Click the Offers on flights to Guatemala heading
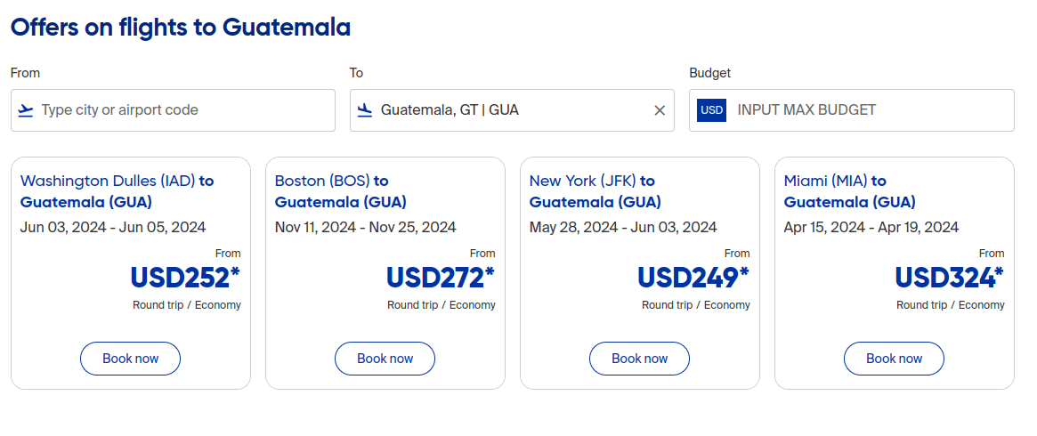This screenshot has height=436, width=1037. click(x=181, y=28)
